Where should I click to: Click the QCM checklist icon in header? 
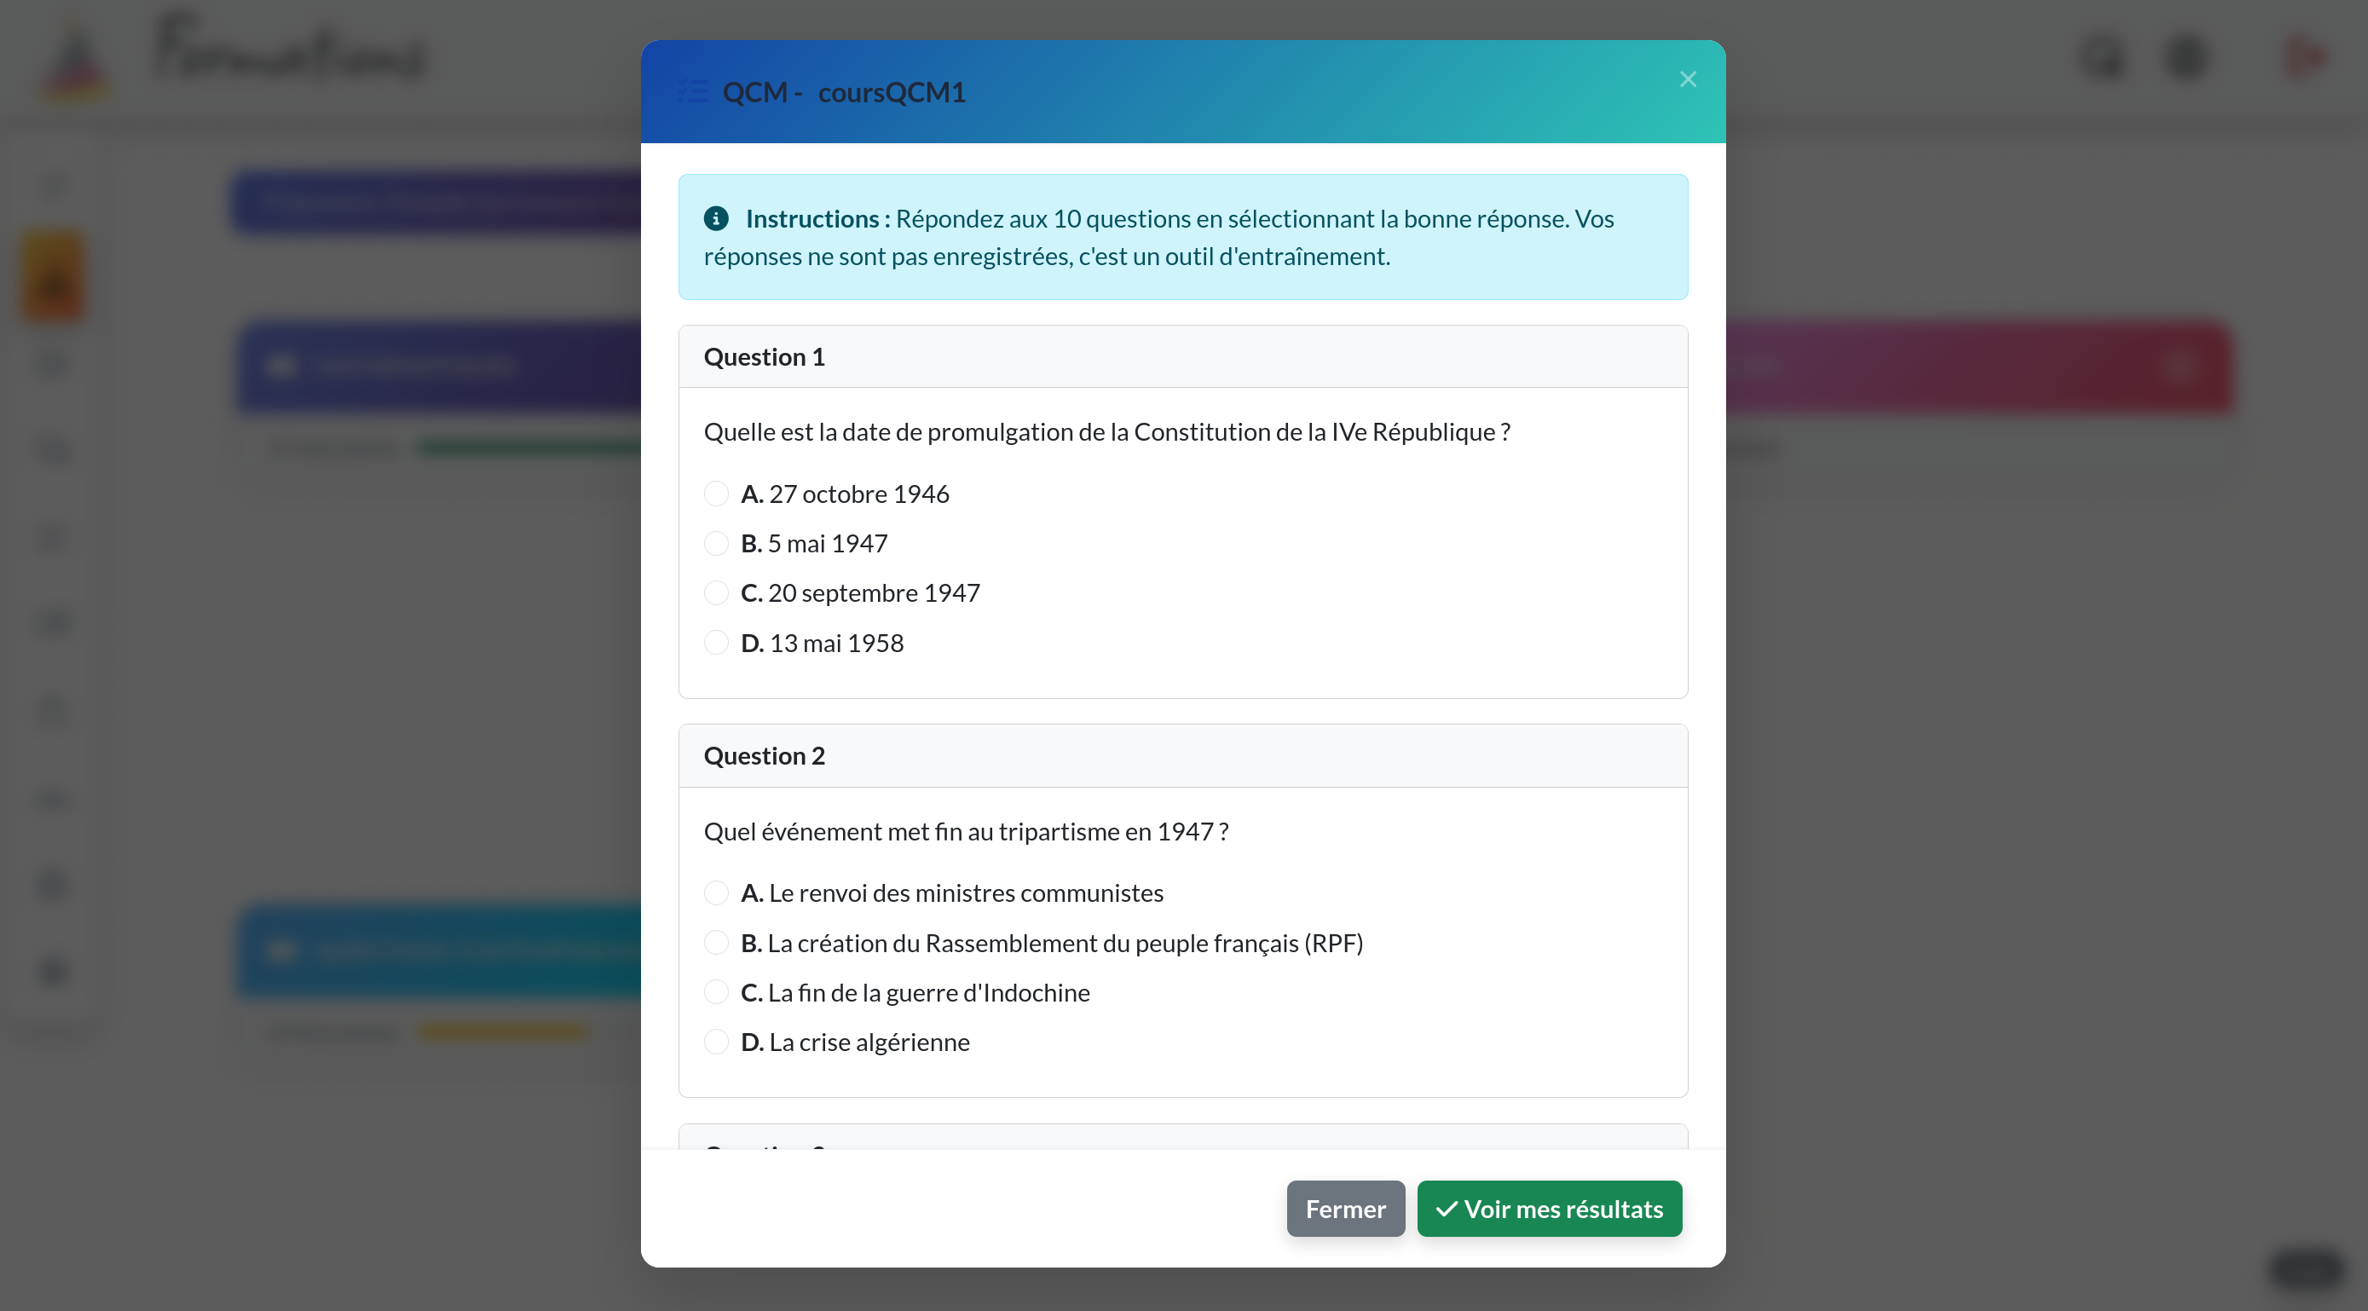click(693, 92)
